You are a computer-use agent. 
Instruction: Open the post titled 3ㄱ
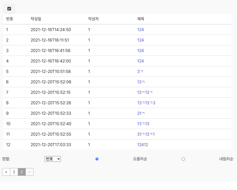point(140,71)
